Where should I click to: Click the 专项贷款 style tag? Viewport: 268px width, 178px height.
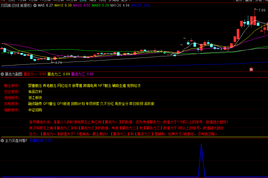pyautogui.click(x=93, y=104)
